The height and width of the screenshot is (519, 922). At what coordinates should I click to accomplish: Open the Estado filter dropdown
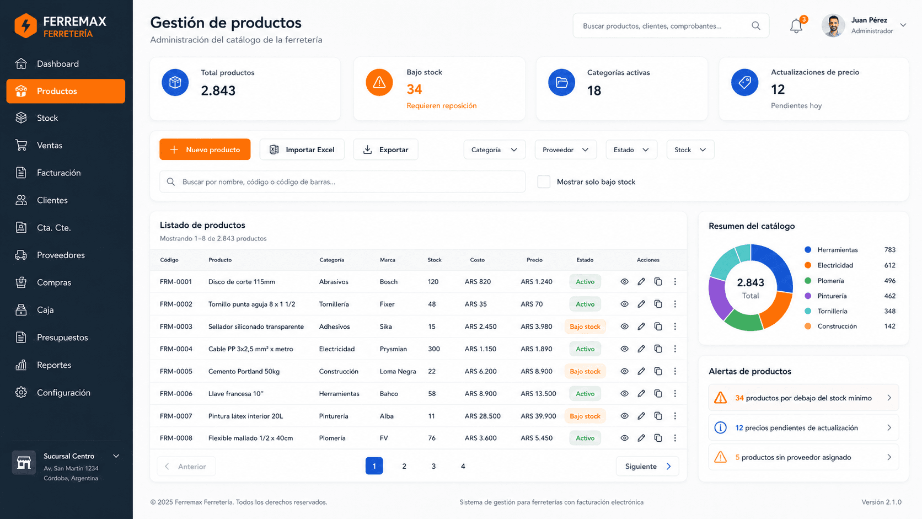pyautogui.click(x=631, y=149)
